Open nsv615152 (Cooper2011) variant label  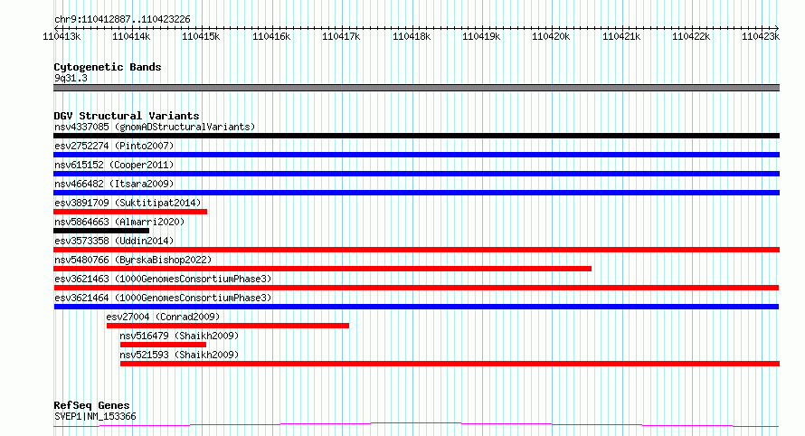click(114, 165)
